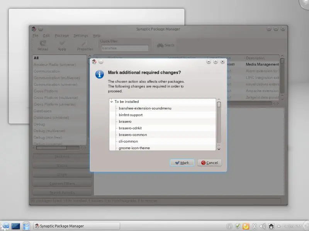This screenshot has width=309, height=231.
Task: Click the scissors clipboard tray icon
Action: 255,226
